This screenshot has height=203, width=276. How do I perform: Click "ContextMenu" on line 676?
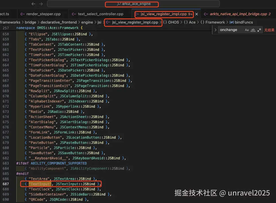coord(42,127)
